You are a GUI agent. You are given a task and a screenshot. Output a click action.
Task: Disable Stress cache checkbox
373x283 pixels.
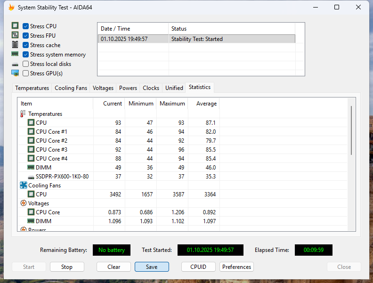26,45
